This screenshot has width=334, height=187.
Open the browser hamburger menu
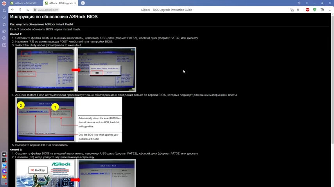[307, 3]
